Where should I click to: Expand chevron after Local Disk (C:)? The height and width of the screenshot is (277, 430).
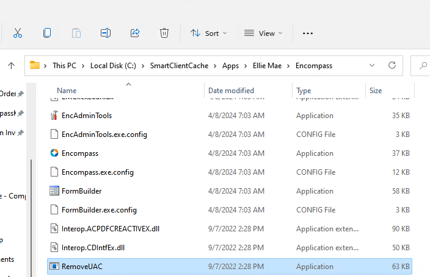(143, 66)
